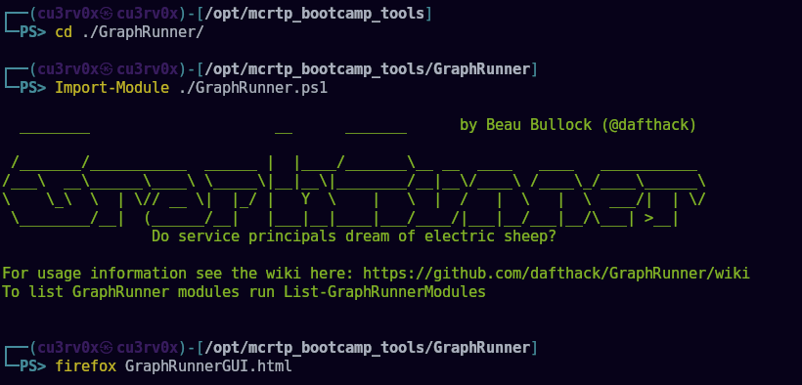Click the 'cd' command in first prompt
Screen dimensions: 802x385
(x=64, y=31)
